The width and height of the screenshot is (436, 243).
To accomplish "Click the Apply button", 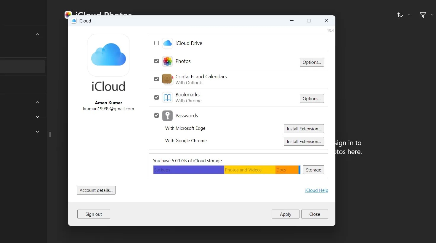I will click(285, 214).
